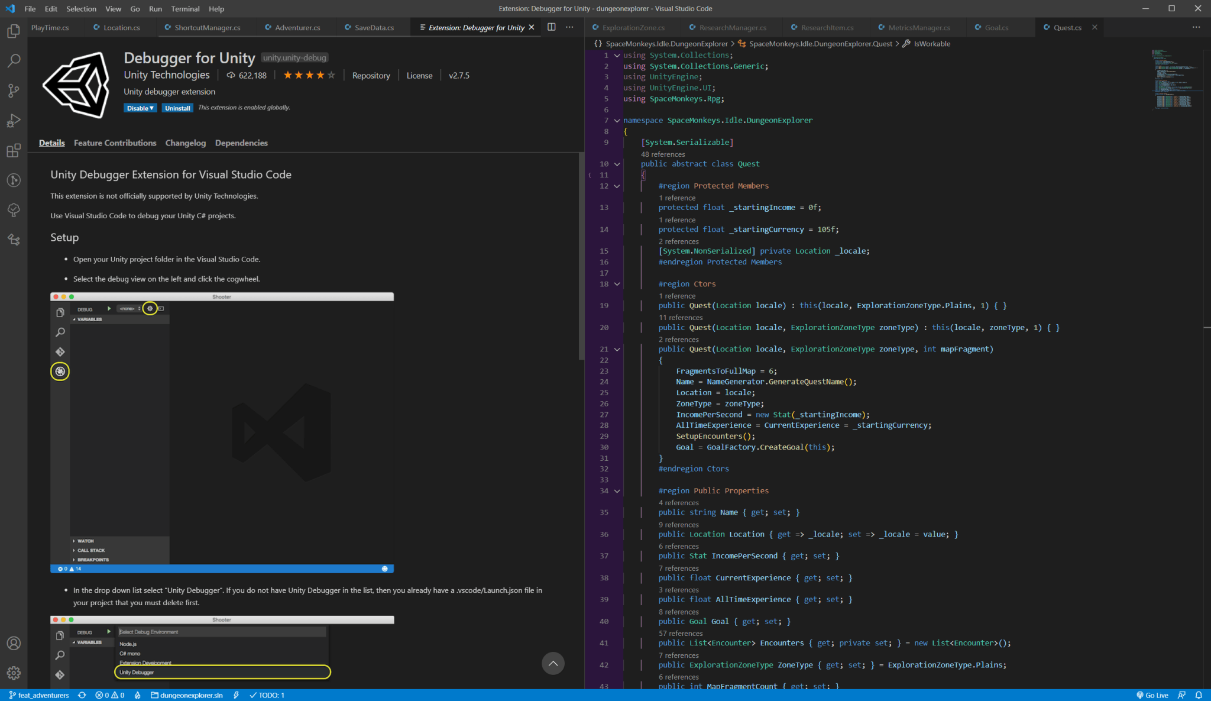Viewport: 1211px width, 701px height.
Task: Click the feedback icon in the status bar
Action: [1181, 695]
